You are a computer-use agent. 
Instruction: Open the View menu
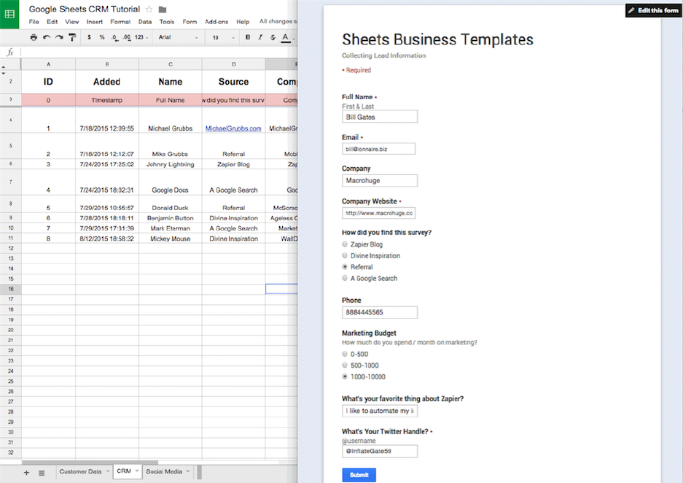pyautogui.click(x=72, y=22)
